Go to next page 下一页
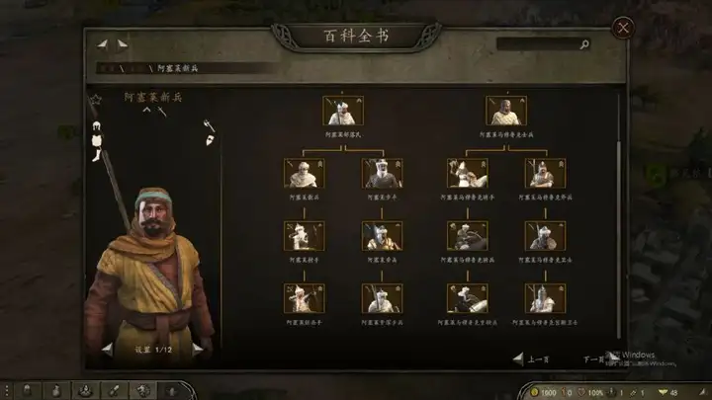This screenshot has height=400, width=712. point(600,360)
